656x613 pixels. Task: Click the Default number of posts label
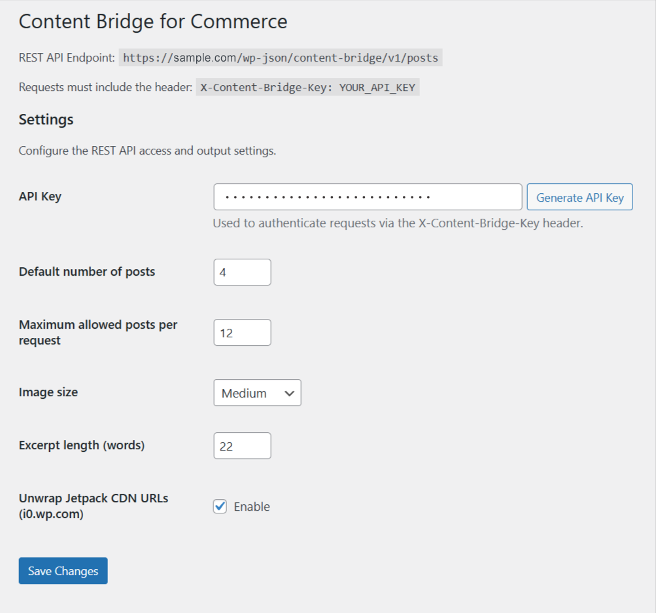pyautogui.click(x=87, y=272)
